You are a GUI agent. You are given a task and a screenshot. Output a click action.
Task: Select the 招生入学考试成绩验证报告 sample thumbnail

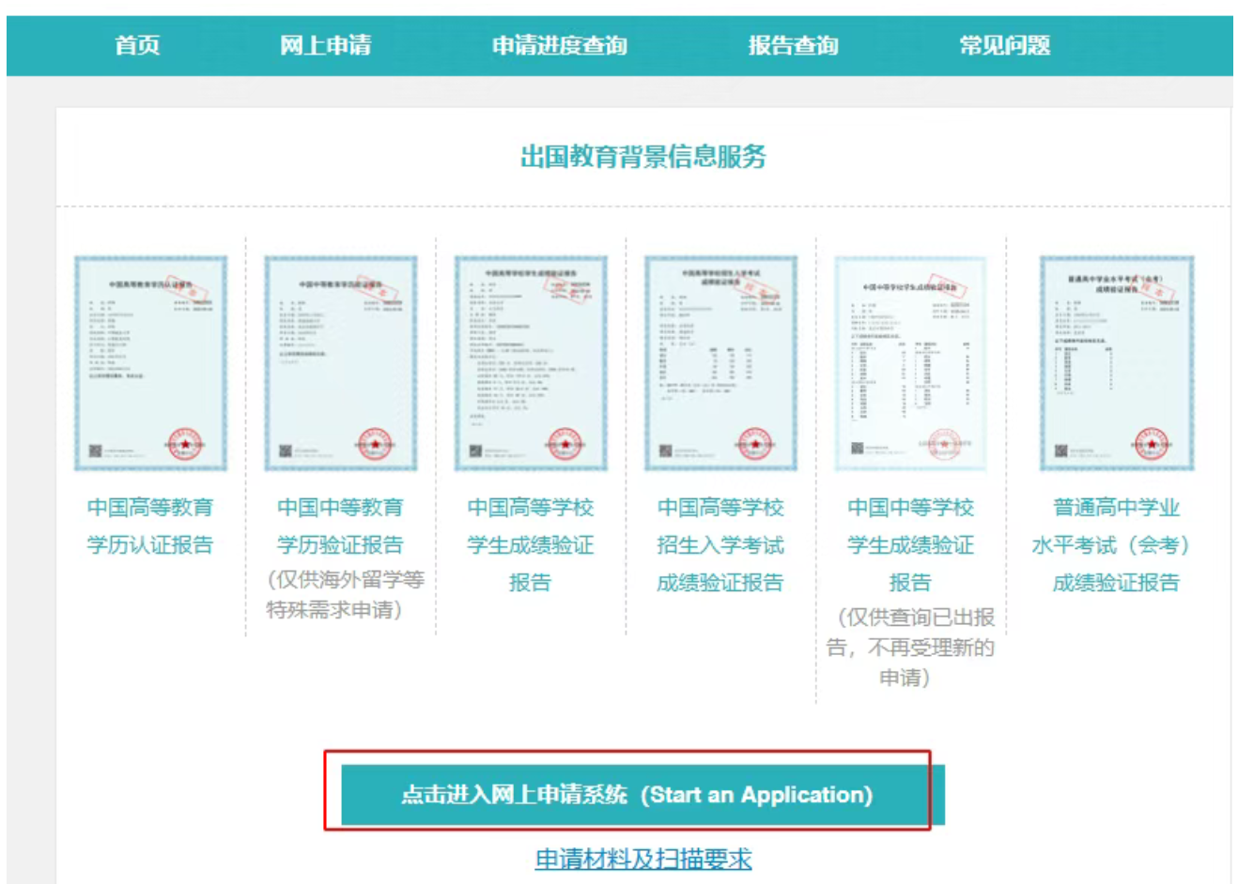coord(720,362)
